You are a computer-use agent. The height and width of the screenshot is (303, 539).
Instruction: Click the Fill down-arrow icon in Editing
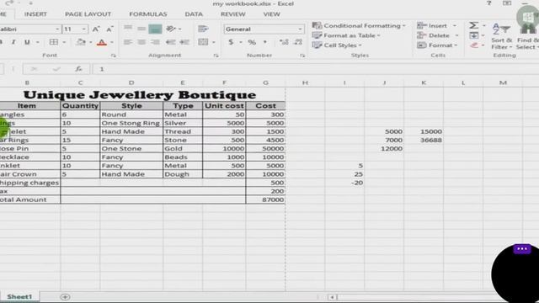pyautogui.click(x=473, y=35)
